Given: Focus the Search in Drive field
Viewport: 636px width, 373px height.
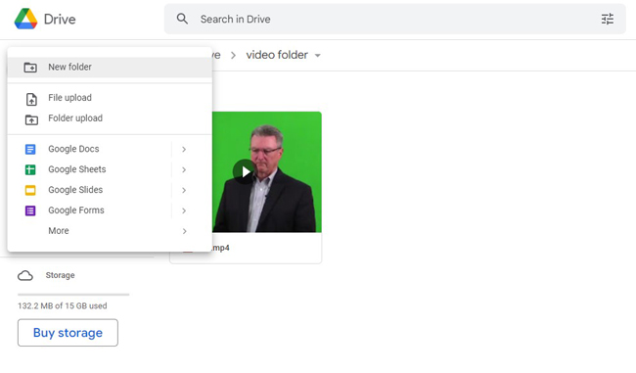Looking at the screenshot, I should coord(394,19).
